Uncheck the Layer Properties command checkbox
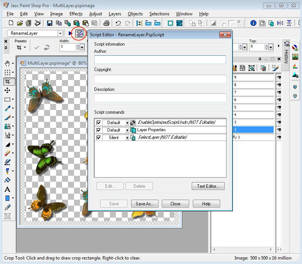This screenshot has width=302, height=264. pos(99,130)
